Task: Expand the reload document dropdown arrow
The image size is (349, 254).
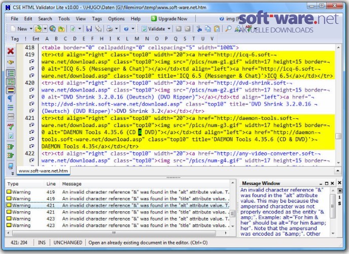Action: 80,29
